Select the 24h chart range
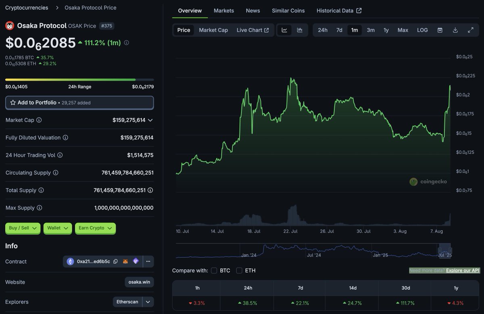The width and height of the screenshot is (484, 314). 323,30
